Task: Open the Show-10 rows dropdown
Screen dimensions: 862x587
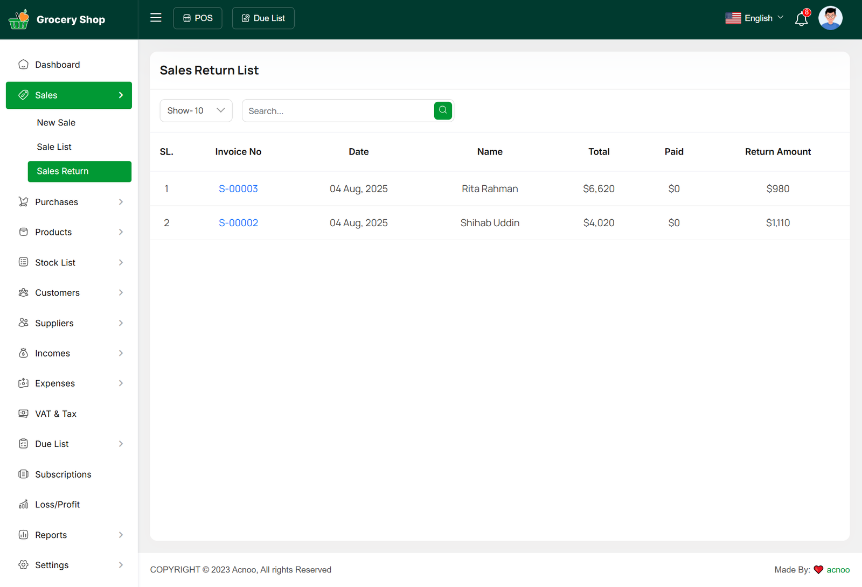Action: 196,110
